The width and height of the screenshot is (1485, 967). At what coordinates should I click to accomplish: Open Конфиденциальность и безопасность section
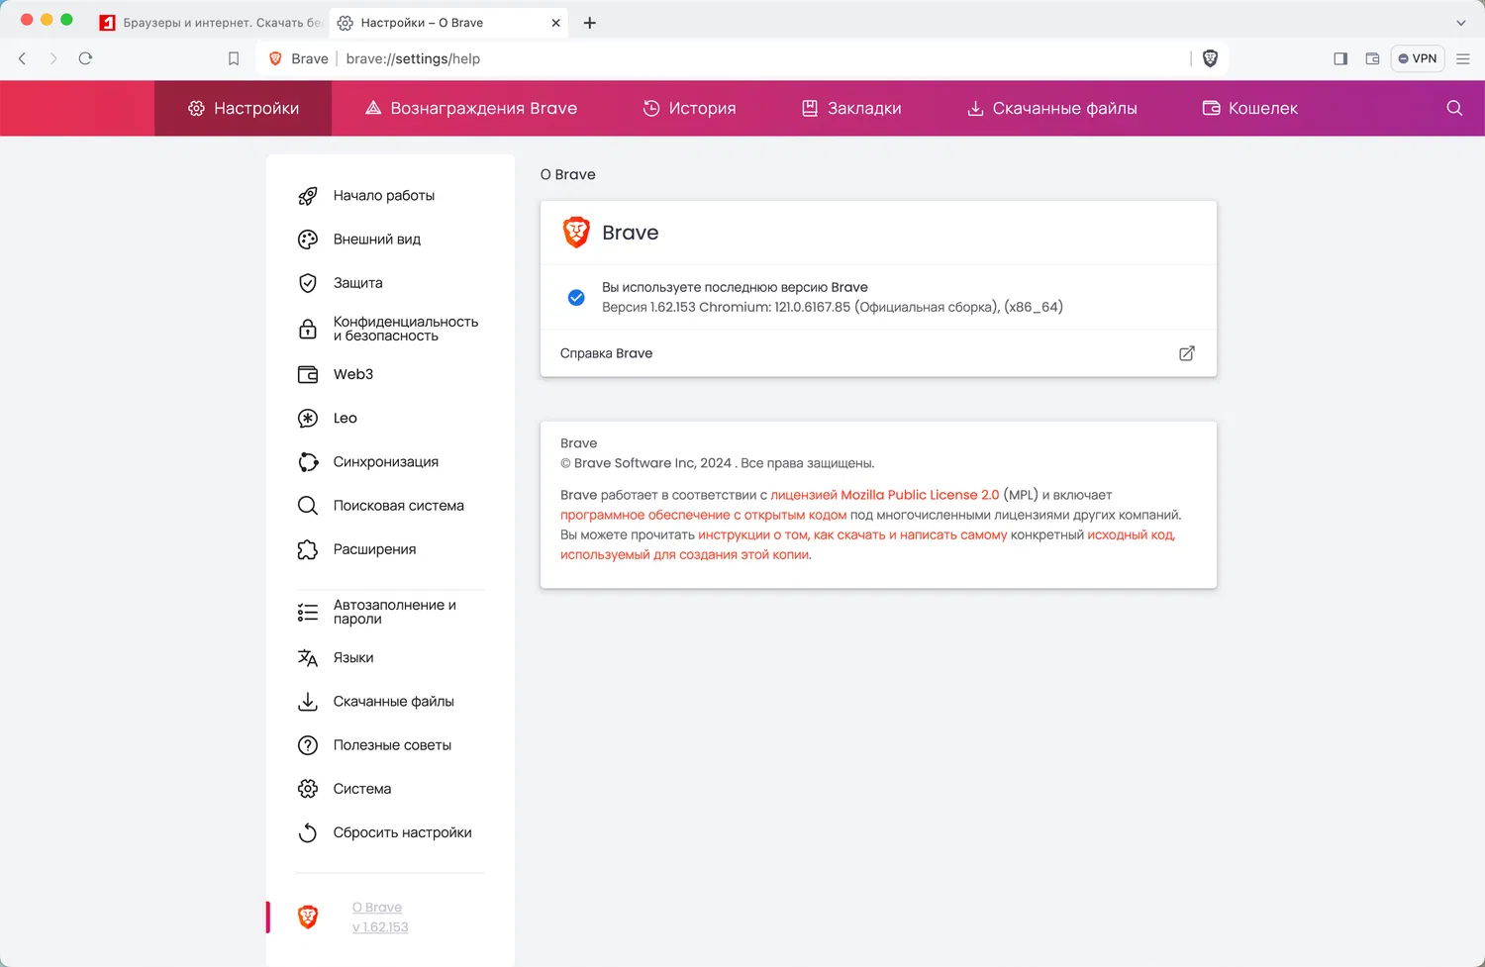coord(406,329)
